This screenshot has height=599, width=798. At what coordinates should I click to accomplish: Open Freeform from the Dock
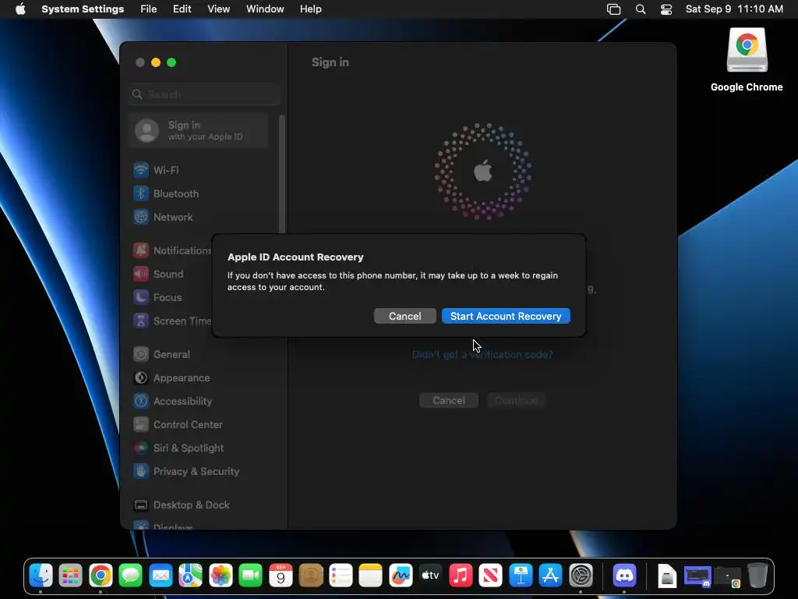pos(401,576)
